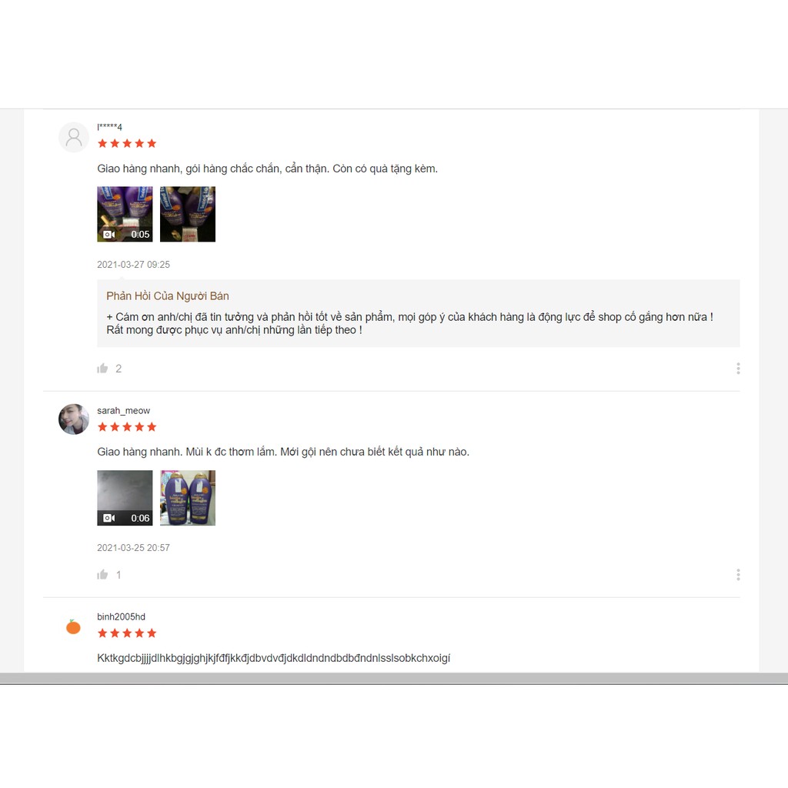Open sarah_meow profile picture
Image resolution: width=788 pixels, height=788 pixels.
[x=74, y=419]
